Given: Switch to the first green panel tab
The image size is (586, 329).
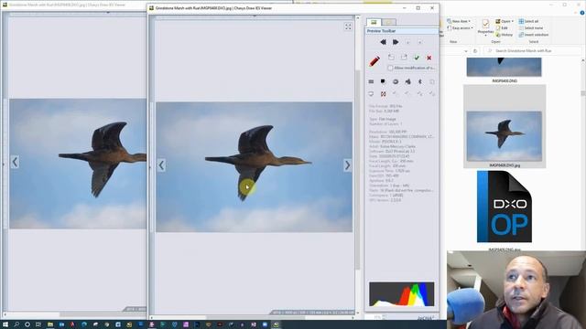Looking at the screenshot, I should pyautogui.click(x=374, y=22).
